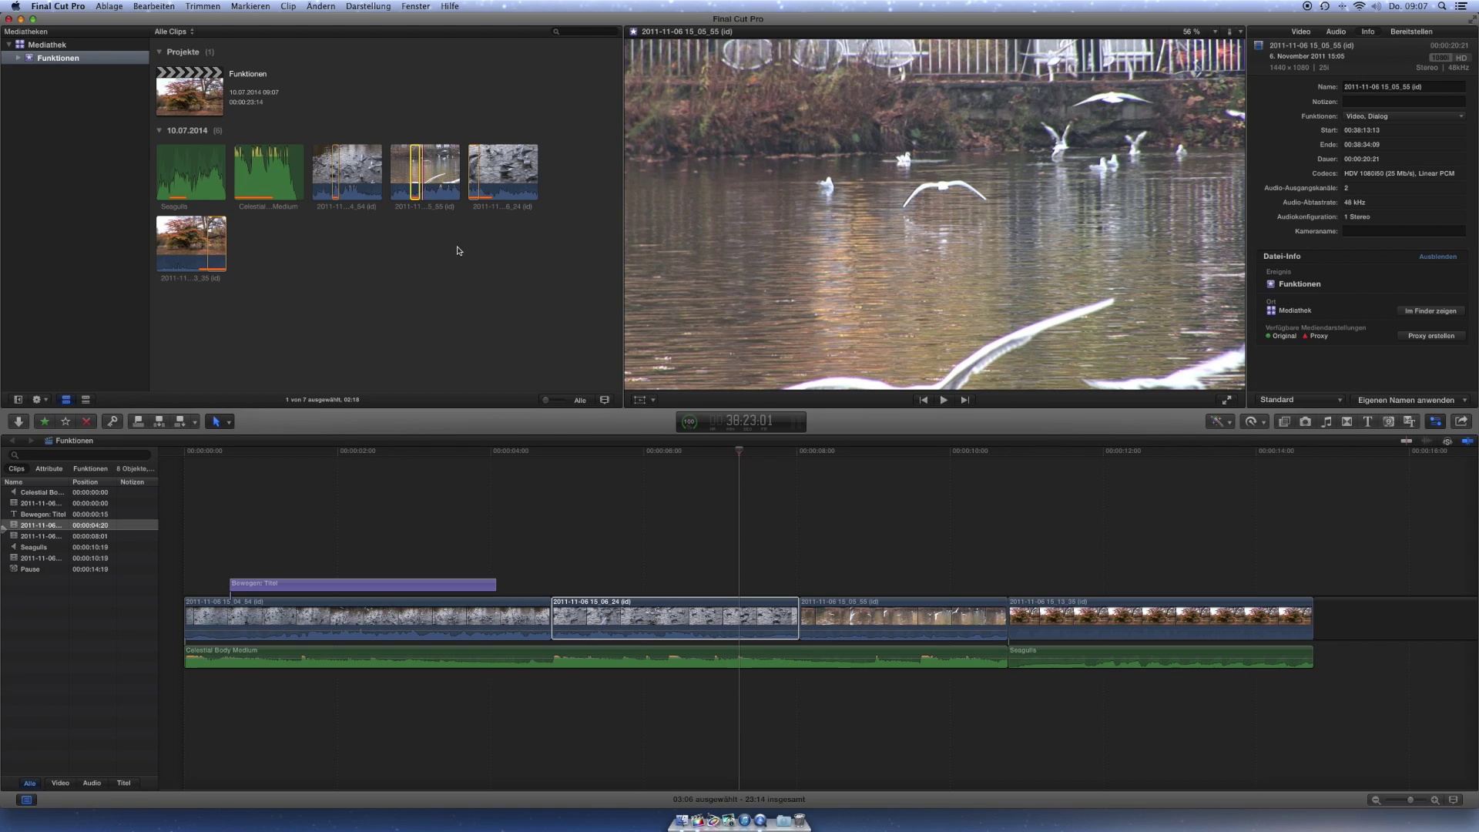Open the Funktionen Video, Dialog dropdown
Image resolution: width=1479 pixels, height=832 pixels.
click(x=1404, y=116)
